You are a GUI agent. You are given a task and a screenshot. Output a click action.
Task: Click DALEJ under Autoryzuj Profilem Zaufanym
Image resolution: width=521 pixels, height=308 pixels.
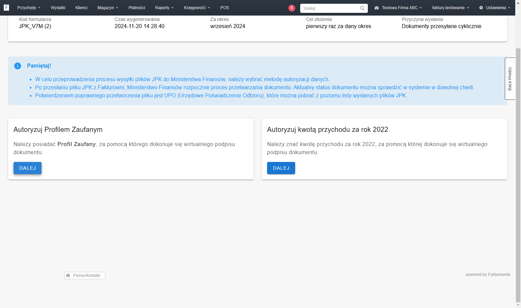click(x=27, y=168)
